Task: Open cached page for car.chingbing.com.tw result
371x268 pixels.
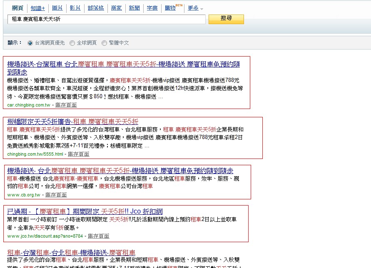Action: (66, 105)
